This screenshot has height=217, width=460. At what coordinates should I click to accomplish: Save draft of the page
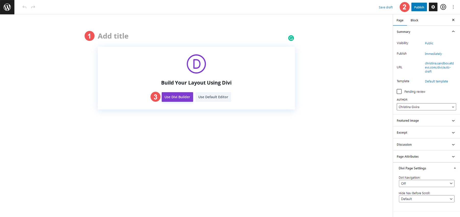pos(385,7)
